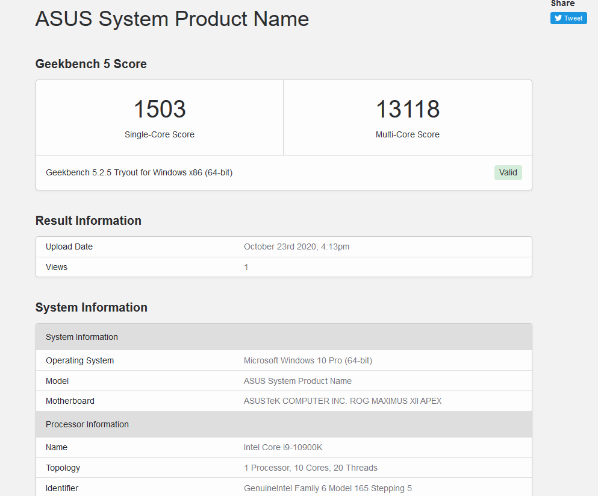Screen dimensions: 598x496
Task: Click the Multi-Core Score label
Action: tap(407, 134)
